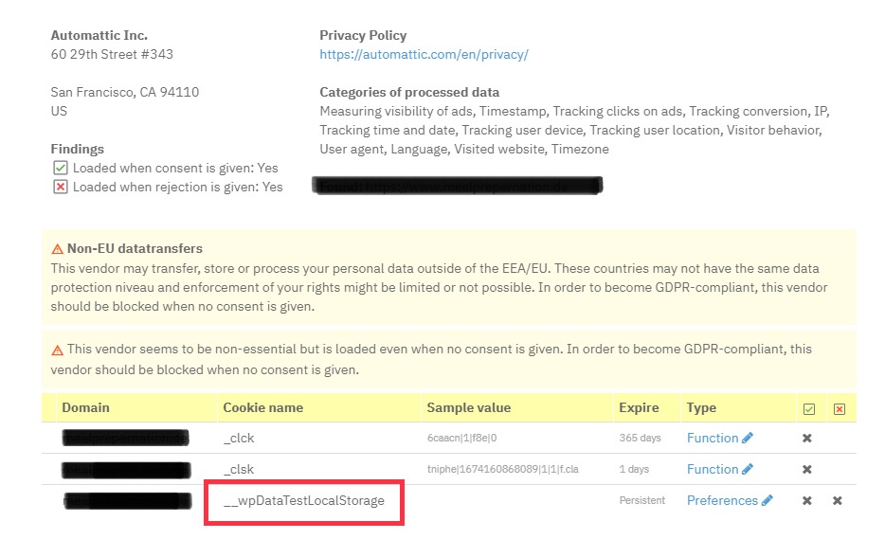
Task: Click the rejection-column X for __wpDataTestLocalStorage
Action: (838, 500)
